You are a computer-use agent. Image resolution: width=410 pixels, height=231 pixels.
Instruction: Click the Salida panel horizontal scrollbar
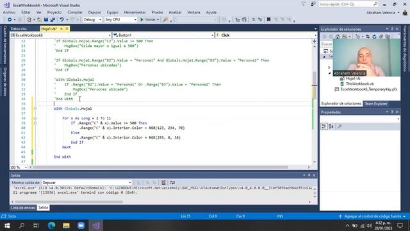click(69, 202)
